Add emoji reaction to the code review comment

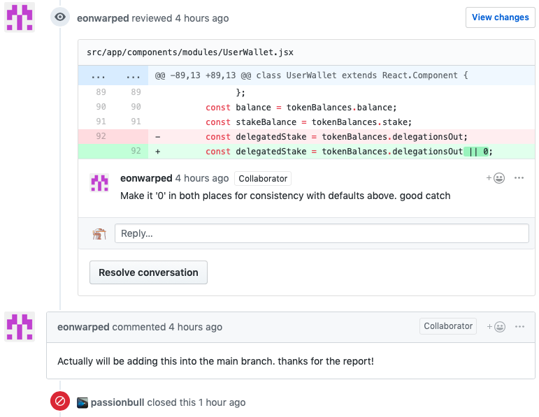coord(496,178)
